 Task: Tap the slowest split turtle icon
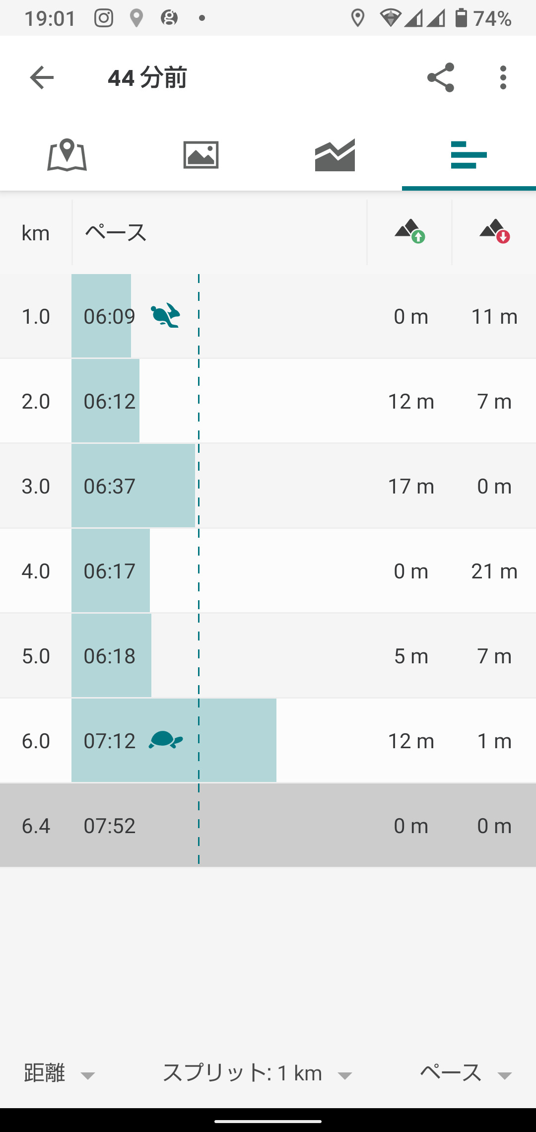[166, 740]
